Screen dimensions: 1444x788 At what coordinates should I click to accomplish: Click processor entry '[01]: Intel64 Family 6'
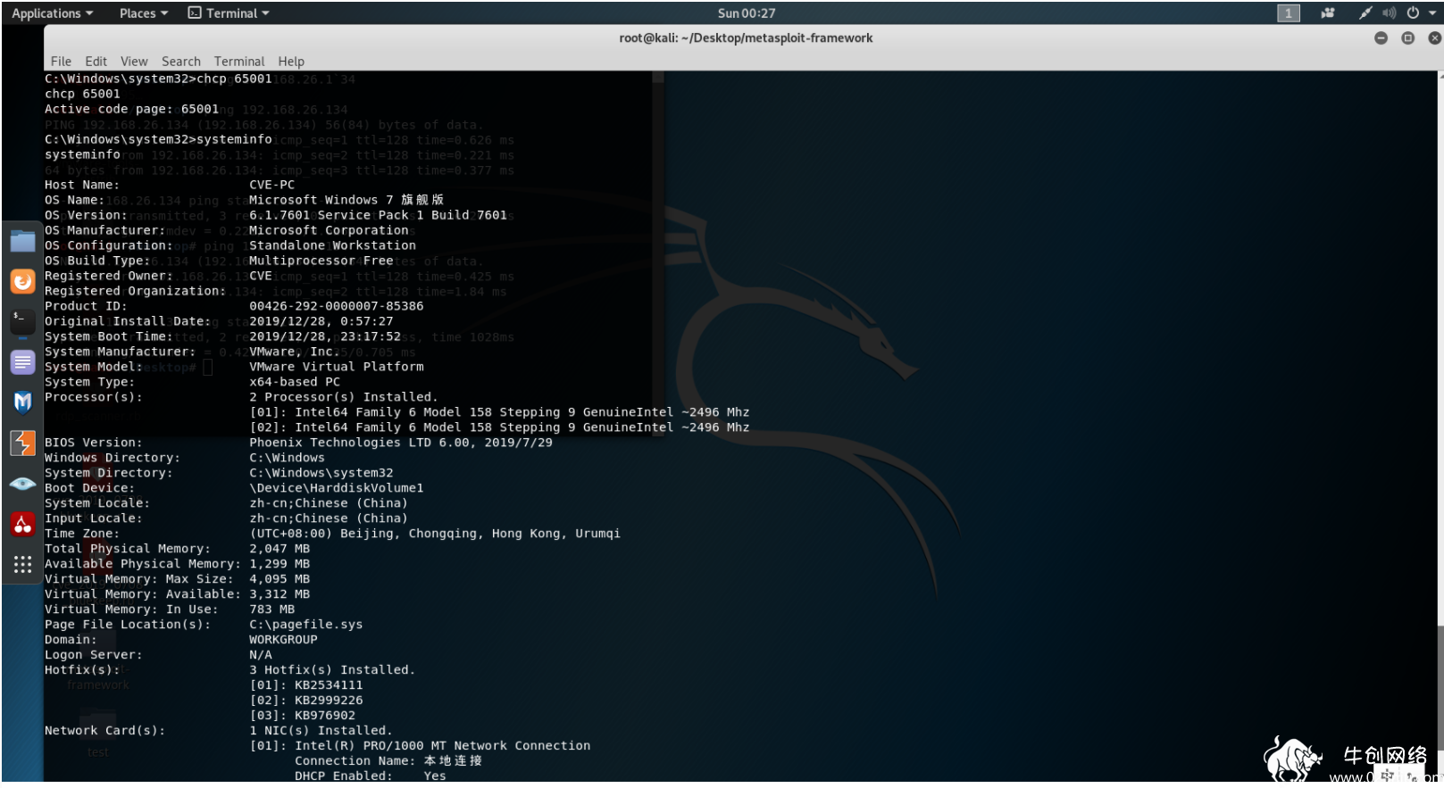[x=499, y=412]
